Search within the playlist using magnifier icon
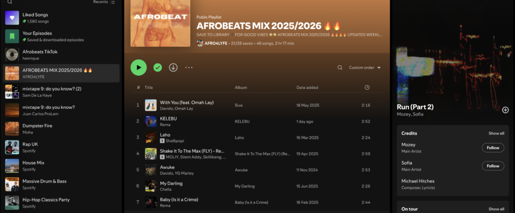The height and width of the screenshot is (213, 515). (340, 67)
